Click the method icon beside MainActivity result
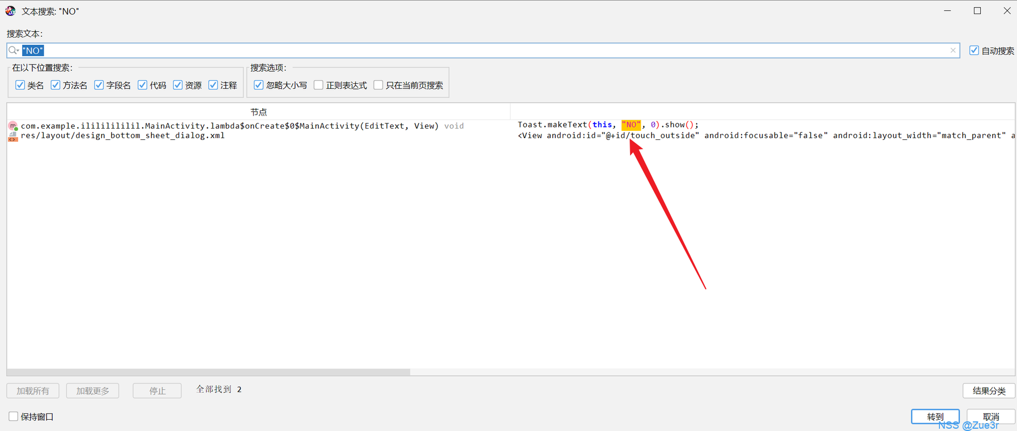 [13, 126]
